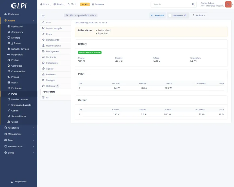Collapse the sidebar menu

(x=19, y=182)
